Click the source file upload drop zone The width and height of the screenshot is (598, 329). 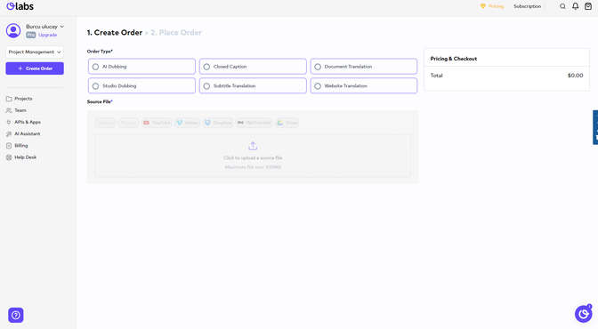pos(253,156)
